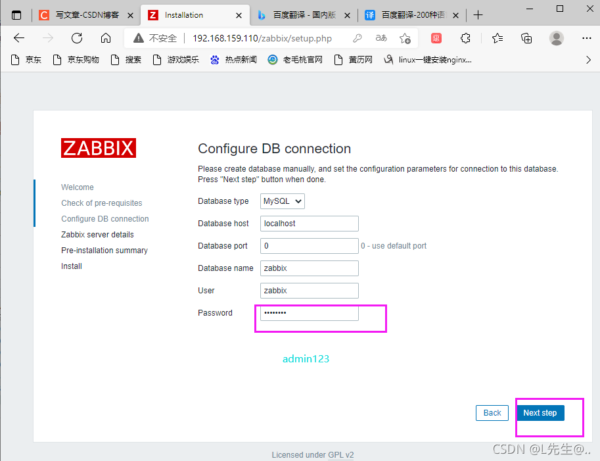The image size is (600, 461).
Task: Open the extensions puzzle icon
Action: [x=465, y=38]
